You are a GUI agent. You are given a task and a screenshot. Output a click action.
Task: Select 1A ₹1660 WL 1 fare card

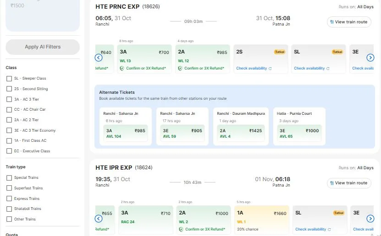(x=261, y=220)
